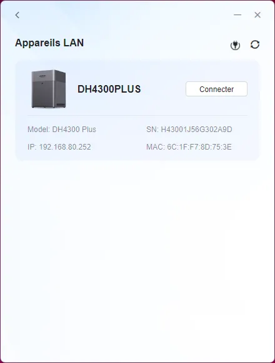Click the divider line inside the device card
Image resolution: width=275 pixels, height=363 pixels.
pyautogui.click(x=137, y=115)
